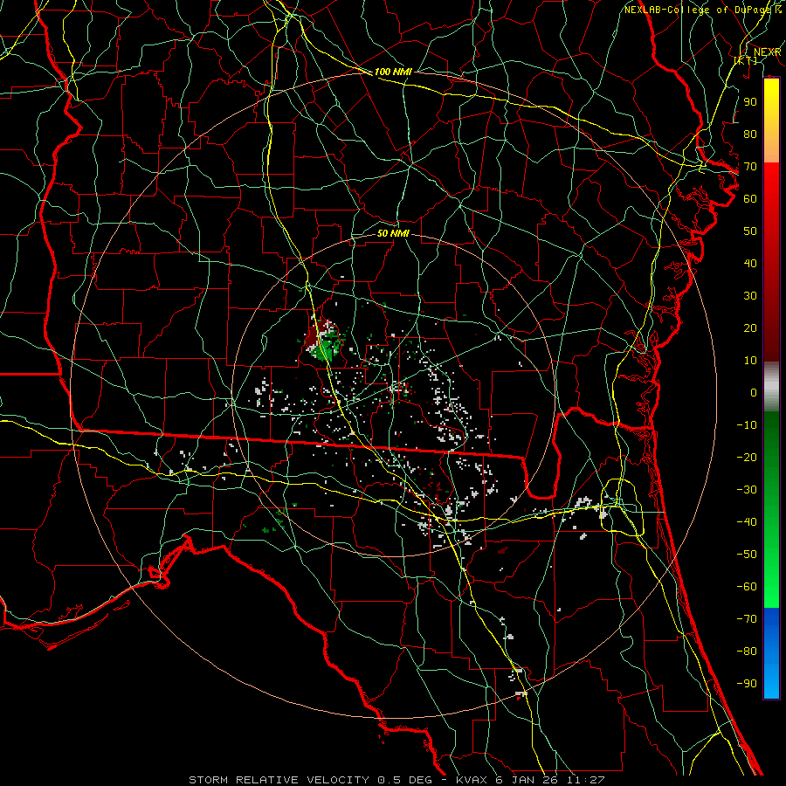This screenshot has width=786, height=786.
Task: Click the -70 value on velocity scale
Action: tap(747, 619)
